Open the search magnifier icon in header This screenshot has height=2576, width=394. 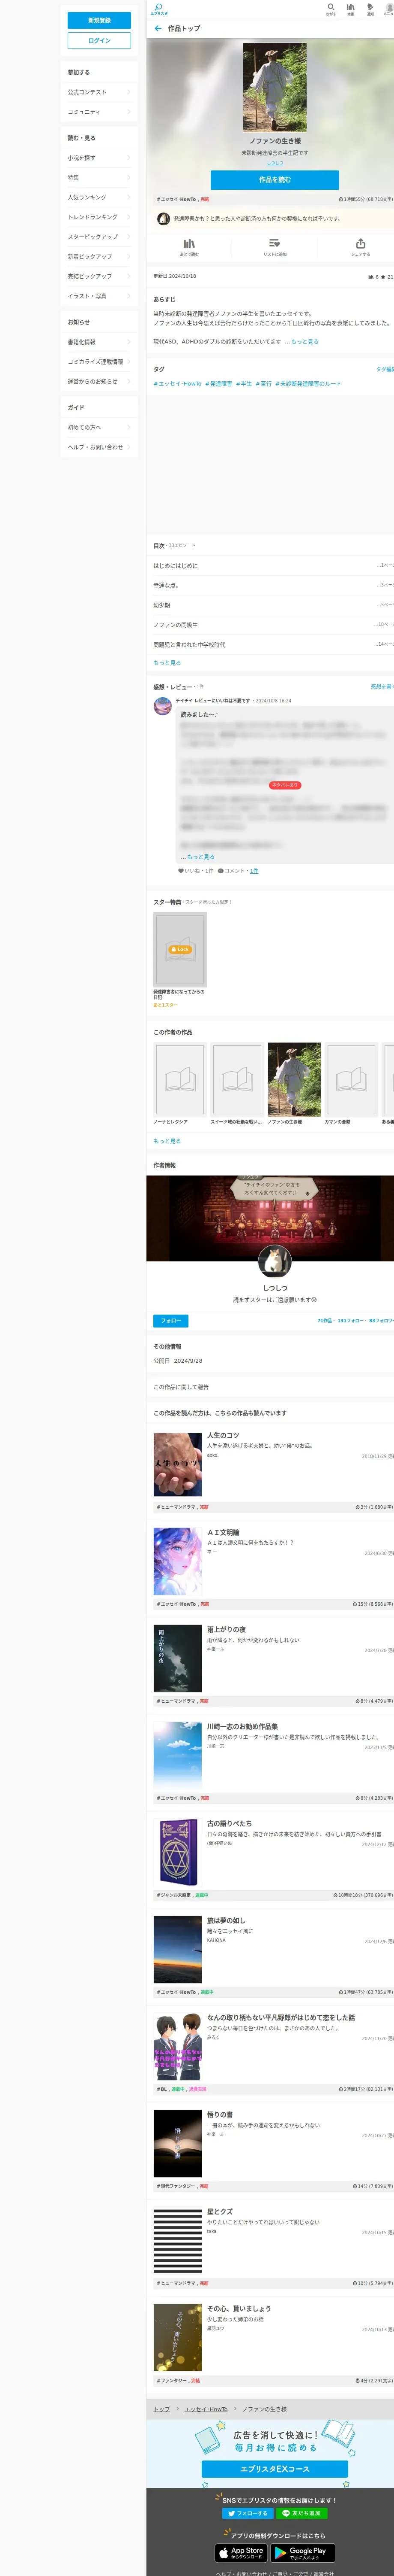(331, 7)
